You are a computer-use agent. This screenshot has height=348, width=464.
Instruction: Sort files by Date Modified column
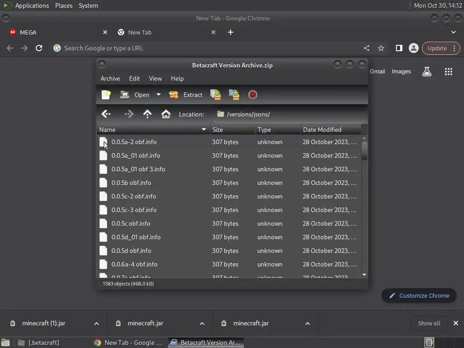pos(330,130)
